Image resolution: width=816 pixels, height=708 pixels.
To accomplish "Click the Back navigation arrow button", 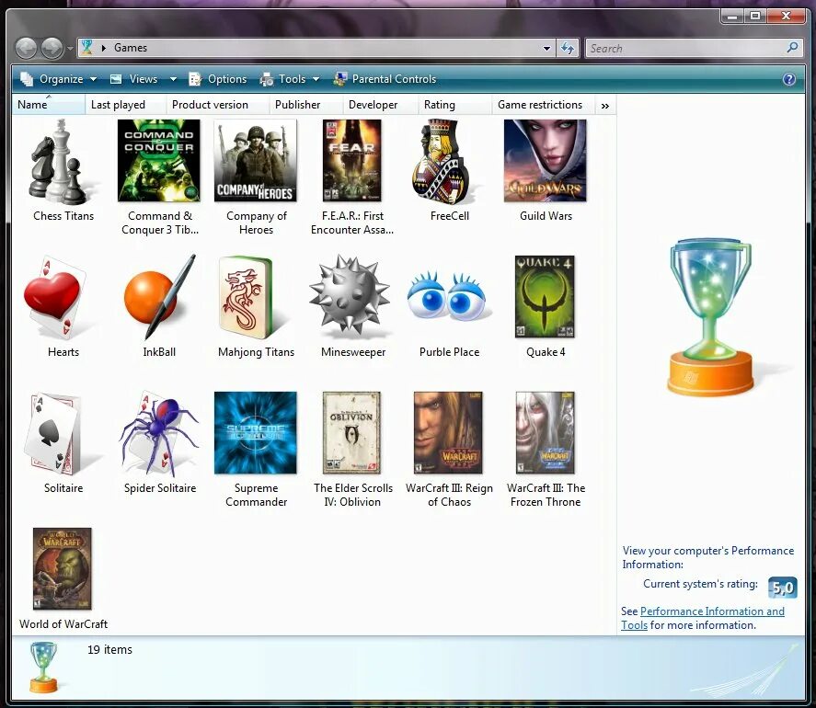I will (26, 49).
